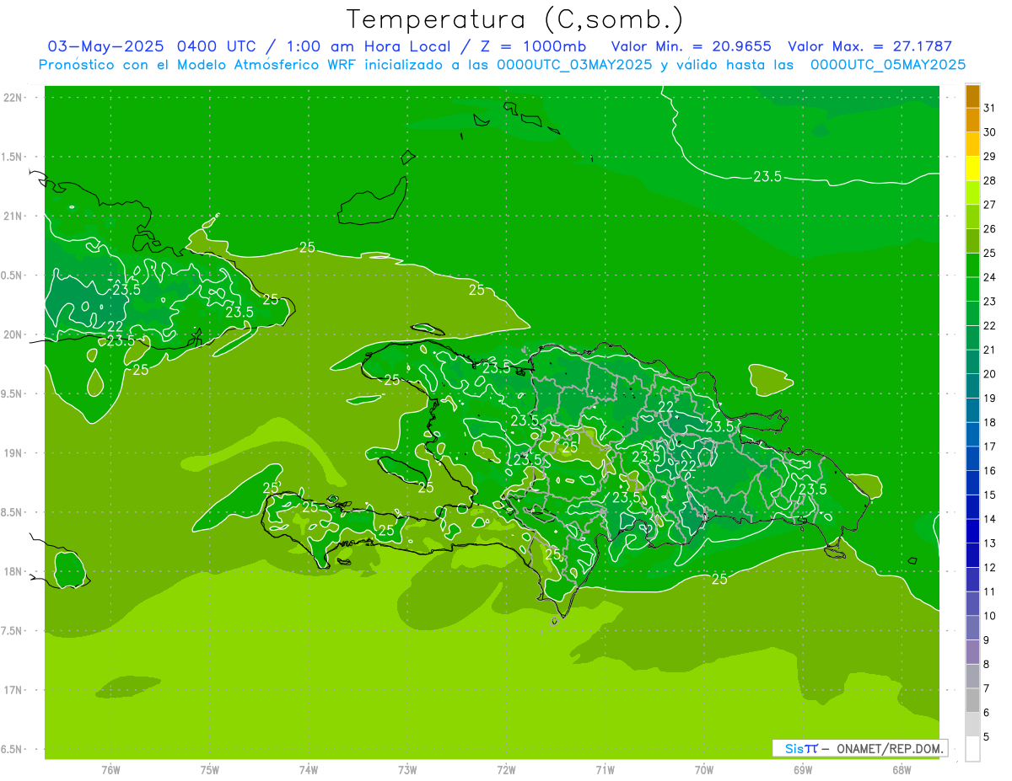This screenshot has width=1012, height=781.
Task: Click the 'Valor Min. = 20.9655' text
Action: tap(692, 46)
